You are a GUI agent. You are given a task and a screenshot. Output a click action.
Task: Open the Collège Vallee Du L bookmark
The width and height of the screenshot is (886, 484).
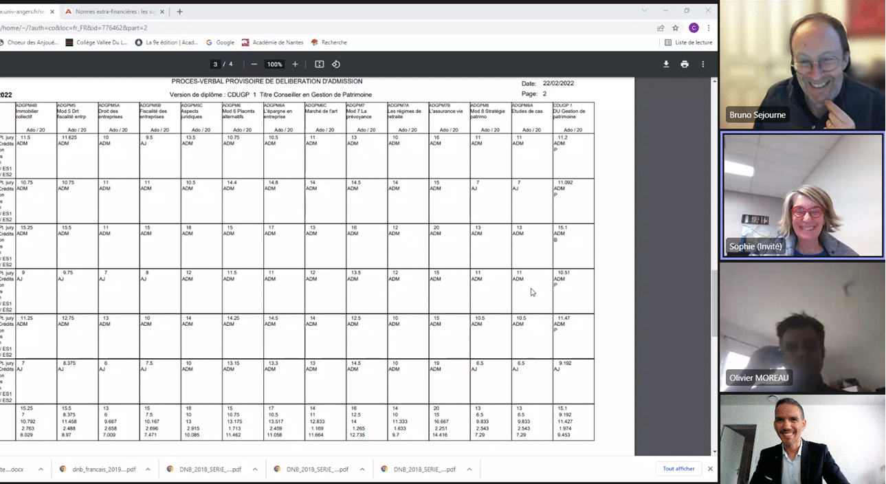click(97, 42)
